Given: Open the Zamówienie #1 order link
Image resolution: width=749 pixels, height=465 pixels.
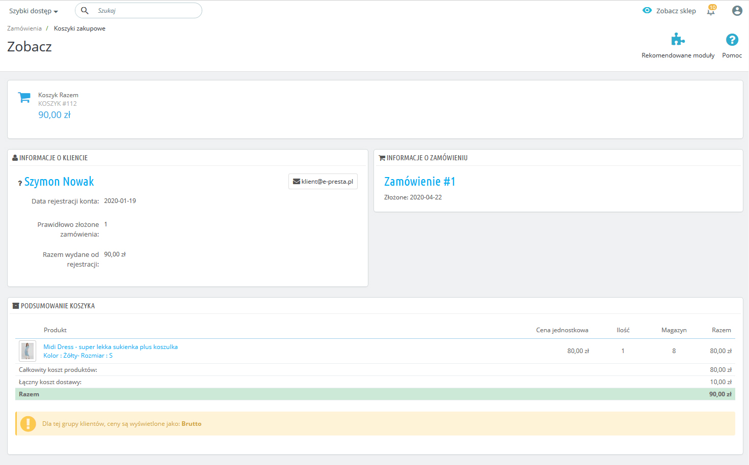Looking at the screenshot, I should 419,182.
